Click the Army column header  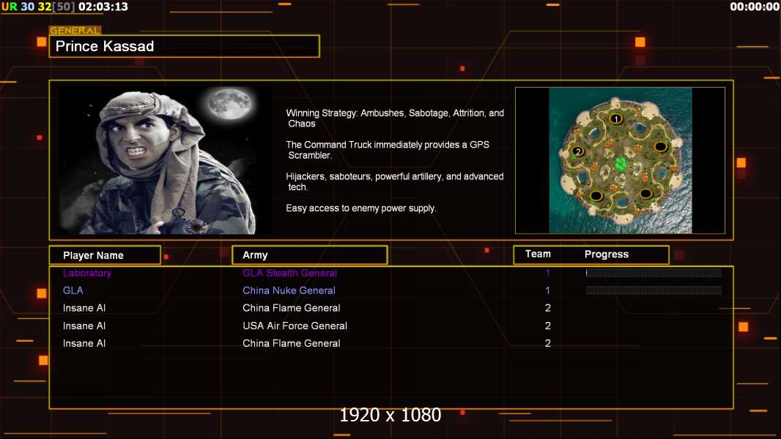click(309, 255)
